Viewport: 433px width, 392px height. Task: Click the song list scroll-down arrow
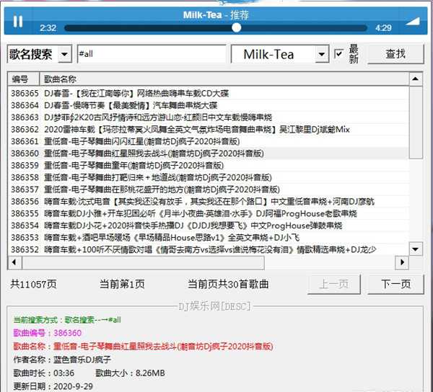[x=416, y=251]
